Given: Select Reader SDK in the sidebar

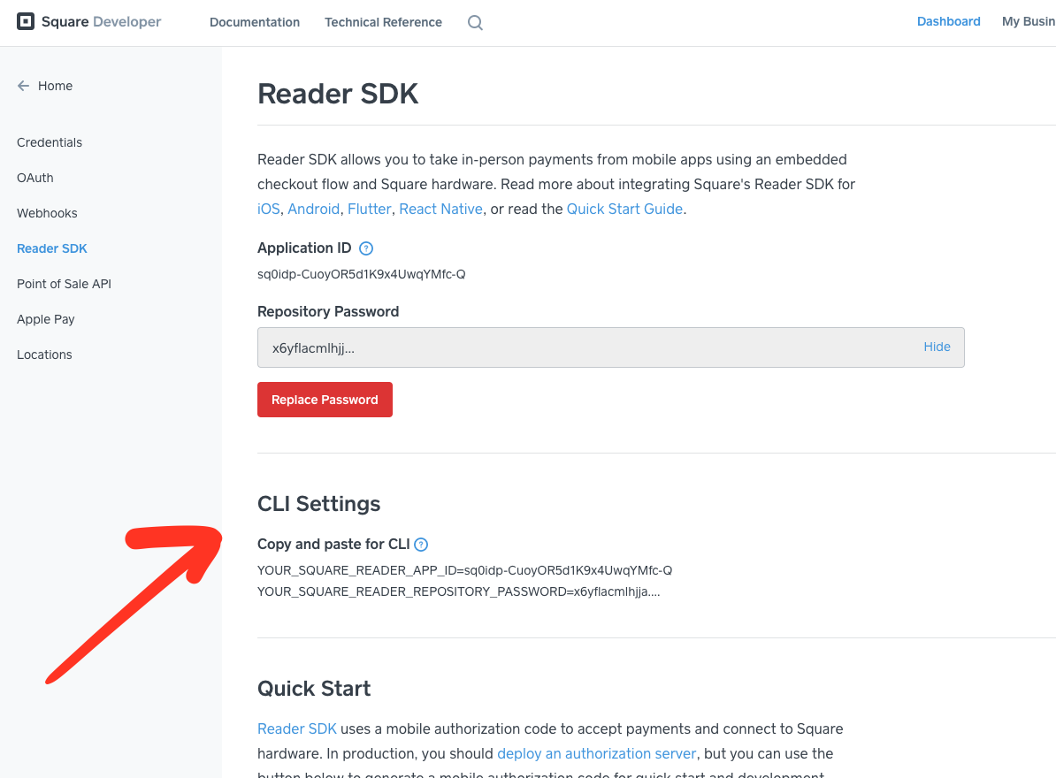Looking at the screenshot, I should click(52, 248).
